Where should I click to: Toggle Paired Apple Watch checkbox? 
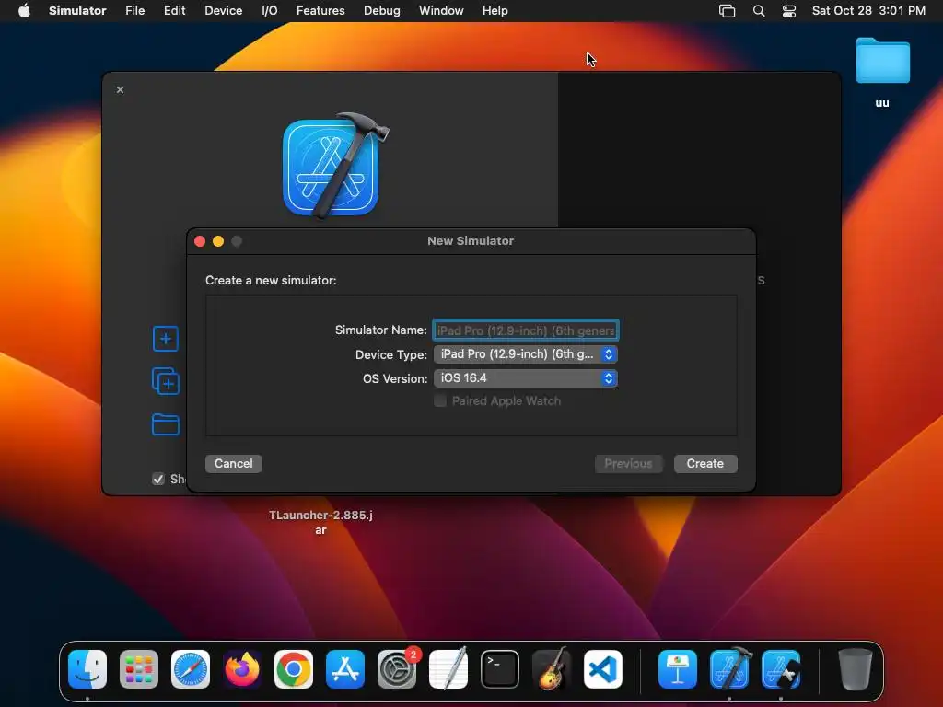pos(440,401)
